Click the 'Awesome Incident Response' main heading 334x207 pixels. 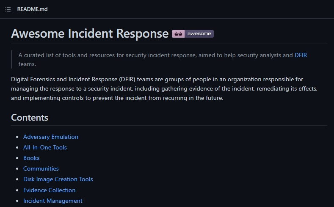[x=90, y=34]
